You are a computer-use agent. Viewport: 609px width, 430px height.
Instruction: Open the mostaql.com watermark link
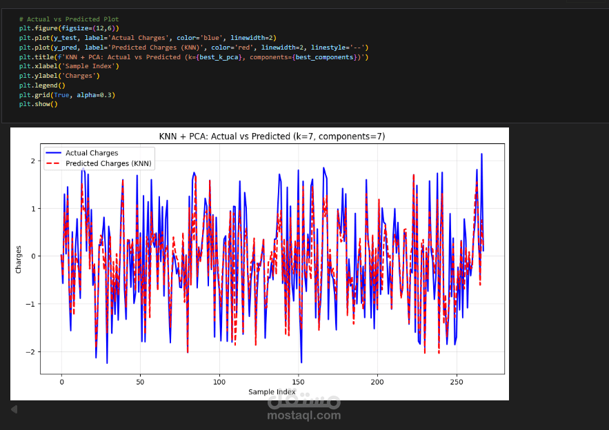[303, 414]
